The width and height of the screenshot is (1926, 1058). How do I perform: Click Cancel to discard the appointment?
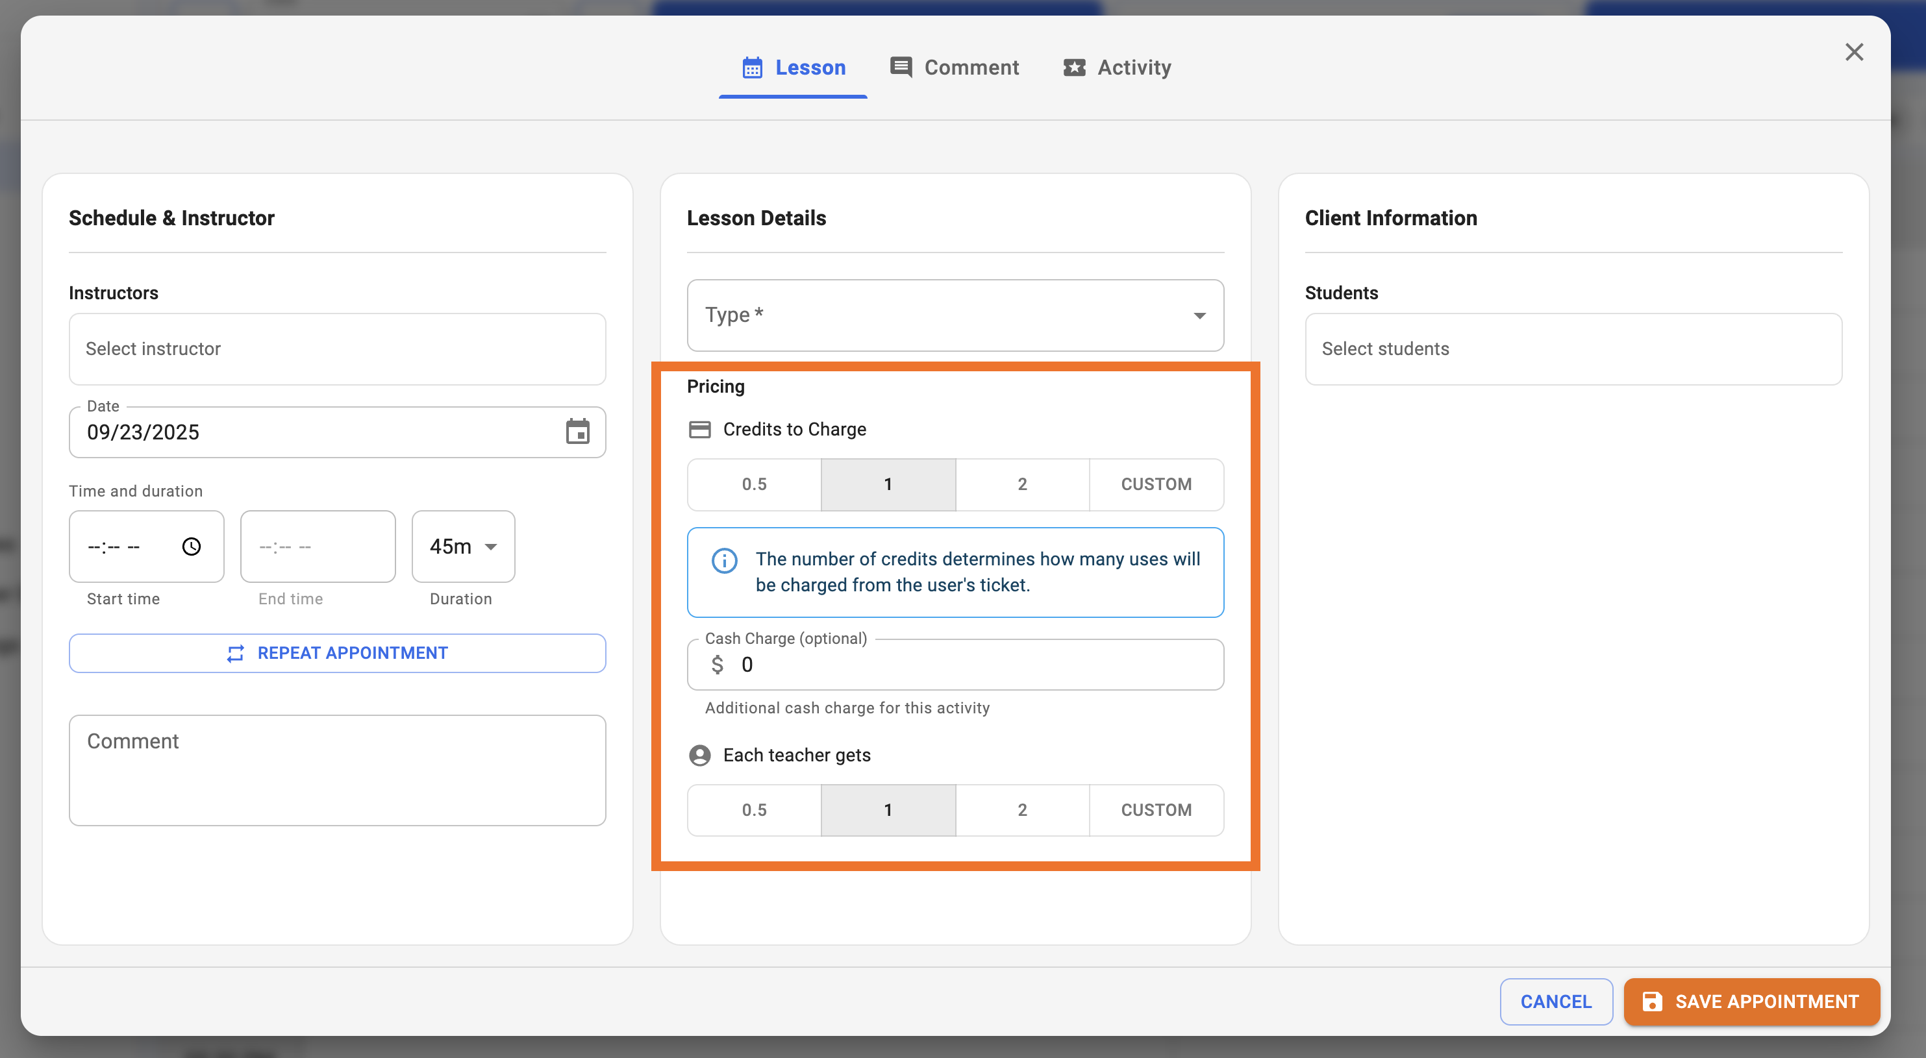click(x=1555, y=1002)
